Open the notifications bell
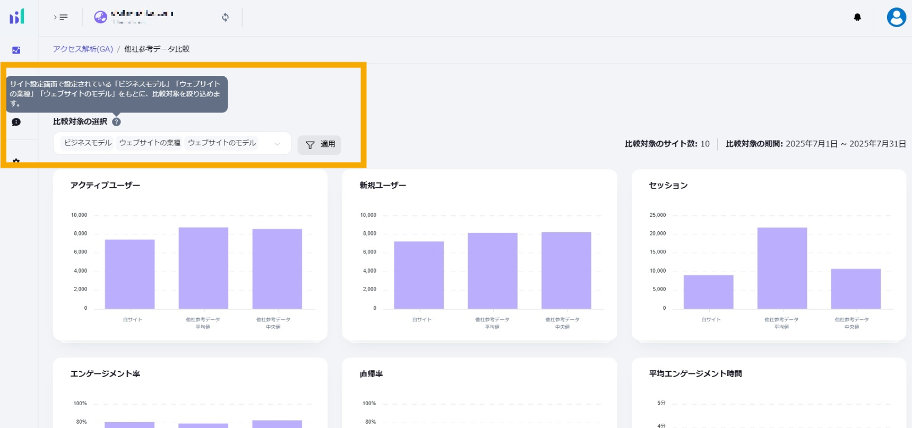 click(x=857, y=18)
